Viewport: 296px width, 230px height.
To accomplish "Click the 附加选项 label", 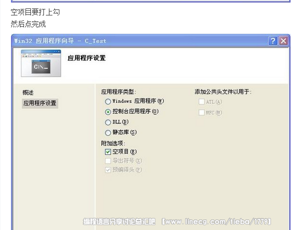I will 113,143.
